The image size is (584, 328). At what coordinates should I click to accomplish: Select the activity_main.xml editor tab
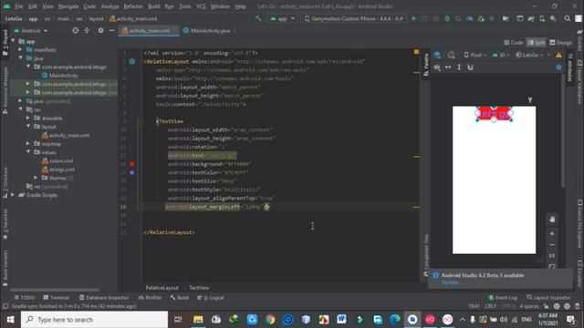tap(150, 30)
